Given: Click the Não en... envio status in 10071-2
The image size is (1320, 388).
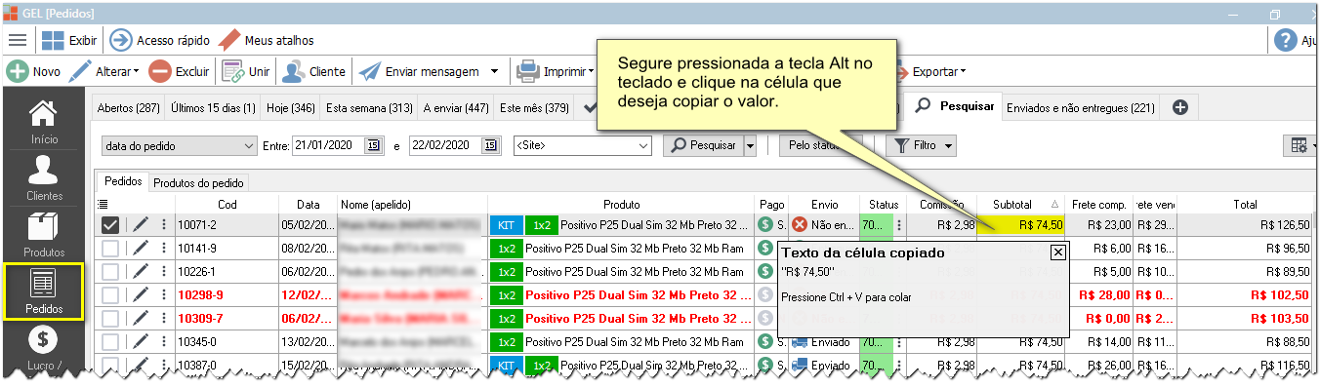Looking at the screenshot, I should point(823,224).
